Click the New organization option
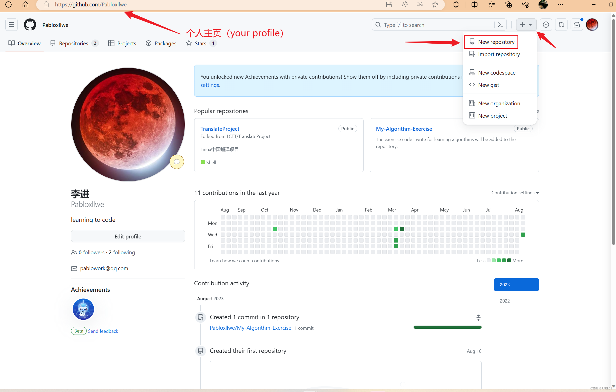The width and height of the screenshot is (616, 392). point(499,103)
